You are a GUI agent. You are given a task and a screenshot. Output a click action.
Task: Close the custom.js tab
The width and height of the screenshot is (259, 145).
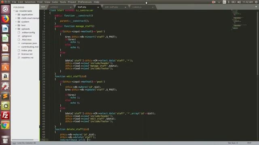(153, 7)
